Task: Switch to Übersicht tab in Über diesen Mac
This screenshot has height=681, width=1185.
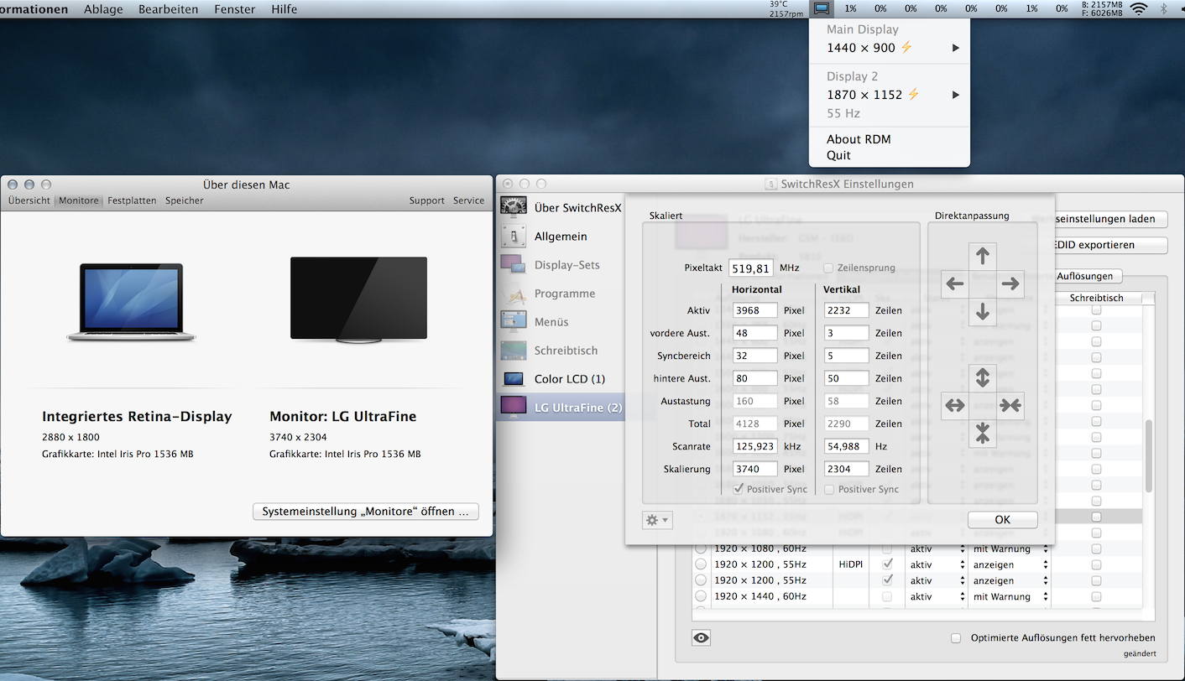Action: (29, 200)
